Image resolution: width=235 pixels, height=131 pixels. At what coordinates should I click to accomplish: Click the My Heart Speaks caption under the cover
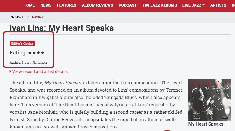[205, 124]
